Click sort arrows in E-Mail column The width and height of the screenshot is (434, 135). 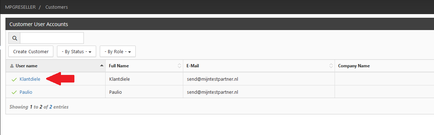tap(331, 66)
